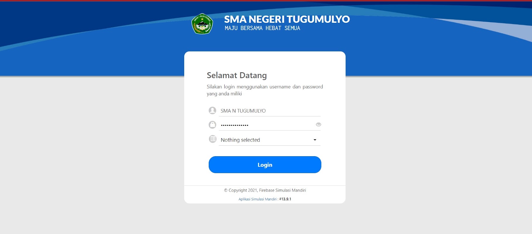
Task: Click the dropdown caret arrow
Action: click(315, 140)
